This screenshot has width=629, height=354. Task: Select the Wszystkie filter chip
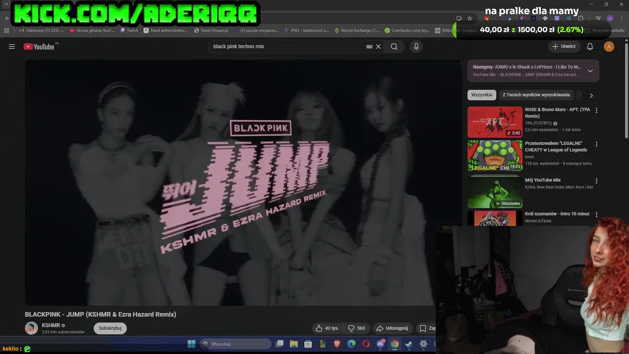[482, 95]
